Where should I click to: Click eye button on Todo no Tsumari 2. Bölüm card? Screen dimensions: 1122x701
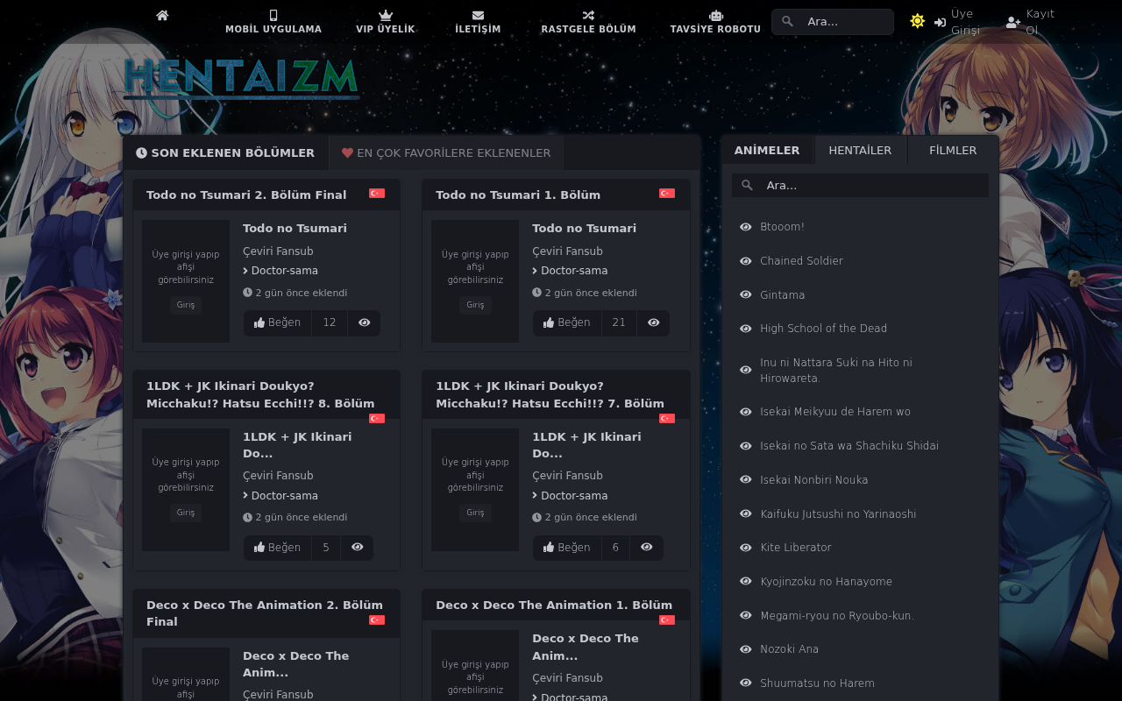click(x=364, y=322)
